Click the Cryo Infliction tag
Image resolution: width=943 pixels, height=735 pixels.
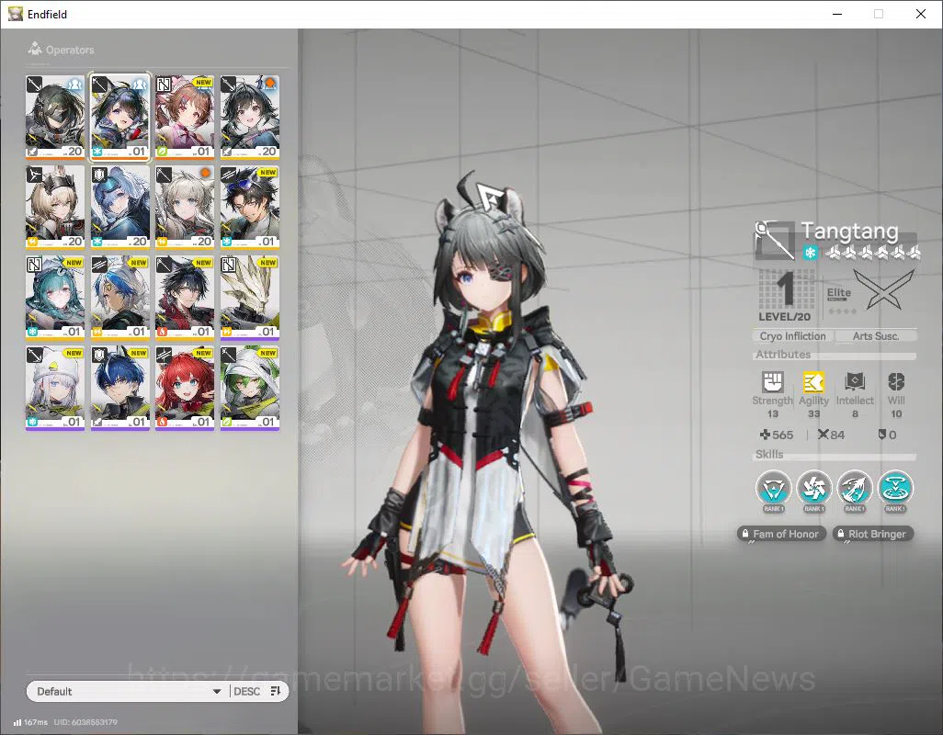[792, 336]
